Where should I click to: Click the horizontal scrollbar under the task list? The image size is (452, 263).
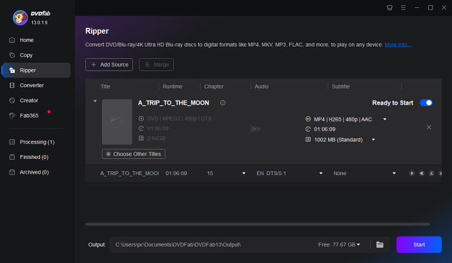tap(258, 224)
